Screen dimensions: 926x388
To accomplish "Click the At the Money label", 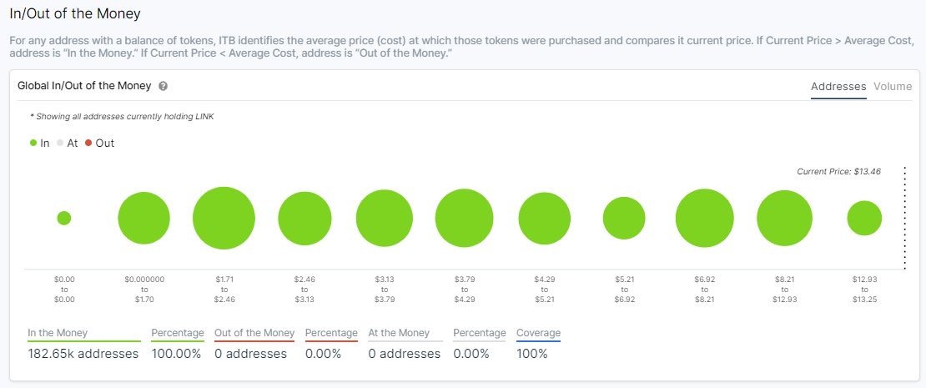I will click(x=399, y=332).
